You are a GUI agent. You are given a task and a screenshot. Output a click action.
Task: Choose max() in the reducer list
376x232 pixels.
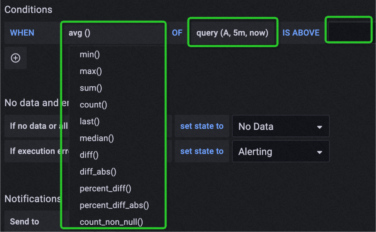[x=91, y=71]
